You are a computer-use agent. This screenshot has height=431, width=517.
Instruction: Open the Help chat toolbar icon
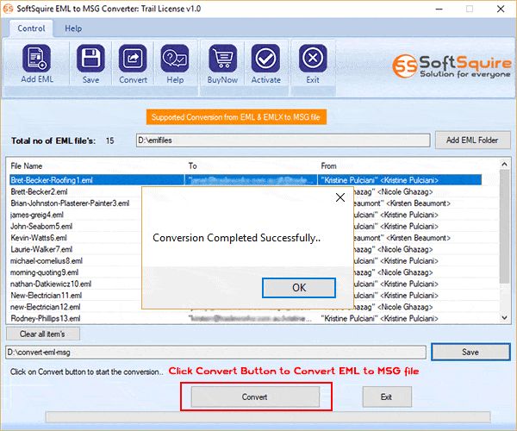pyautogui.click(x=175, y=59)
